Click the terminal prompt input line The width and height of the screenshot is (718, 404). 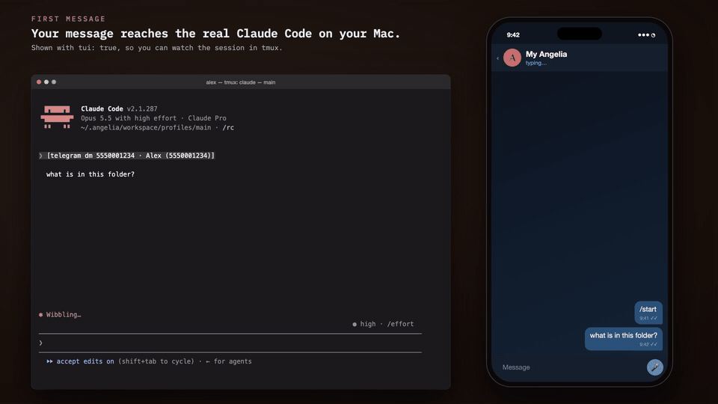(230, 343)
